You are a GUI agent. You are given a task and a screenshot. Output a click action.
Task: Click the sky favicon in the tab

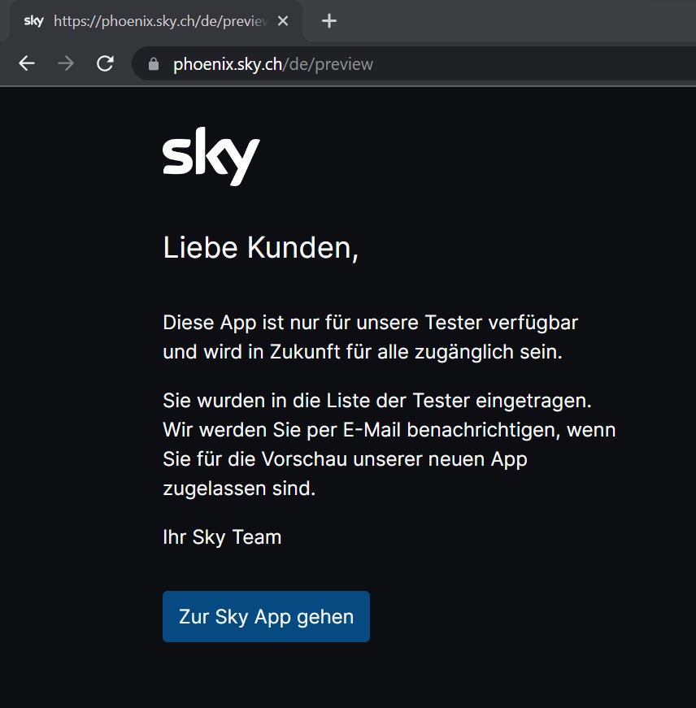pos(34,21)
